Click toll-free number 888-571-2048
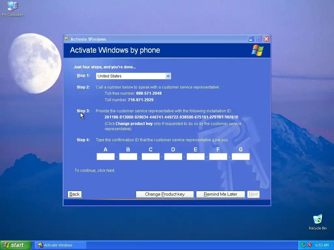Screen dimensions: 334x250 click(149, 93)
